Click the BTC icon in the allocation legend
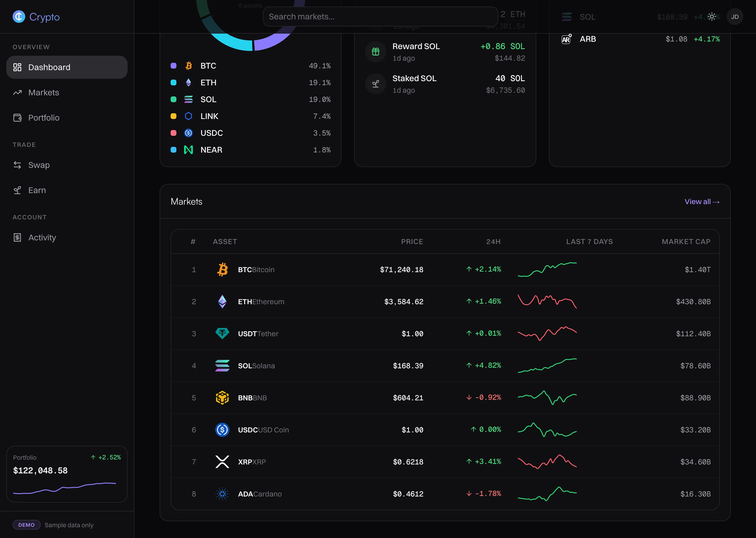The image size is (756, 538). click(x=188, y=66)
